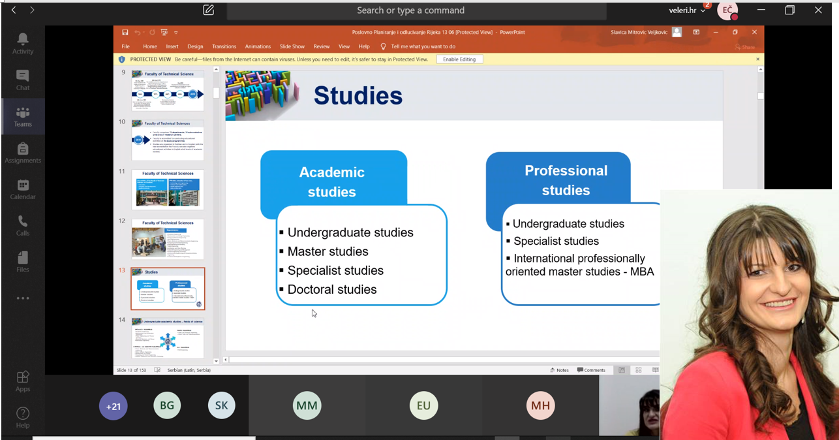Select the Animations ribbon tab

click(x=258, y=46)
